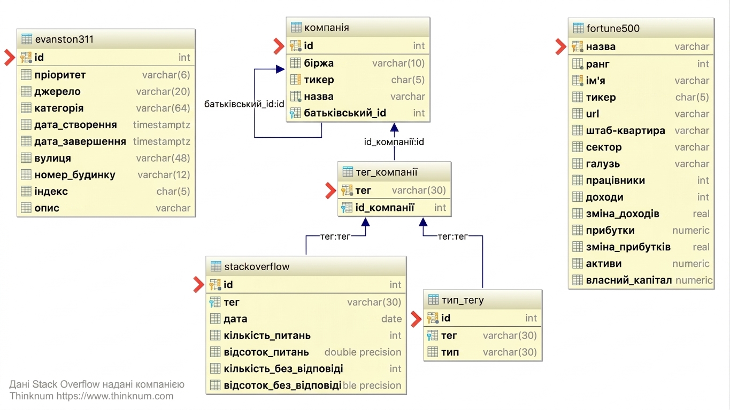Click the table icon beside тип_тегу title
Image resolution: width=730 pixels, height=410 pixels.
tap(433, 300)
